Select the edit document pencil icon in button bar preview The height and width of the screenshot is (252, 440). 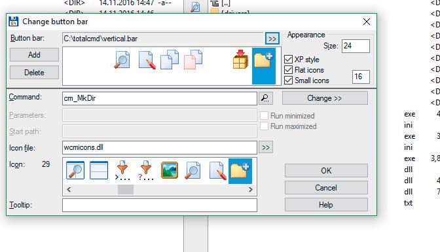147,60
